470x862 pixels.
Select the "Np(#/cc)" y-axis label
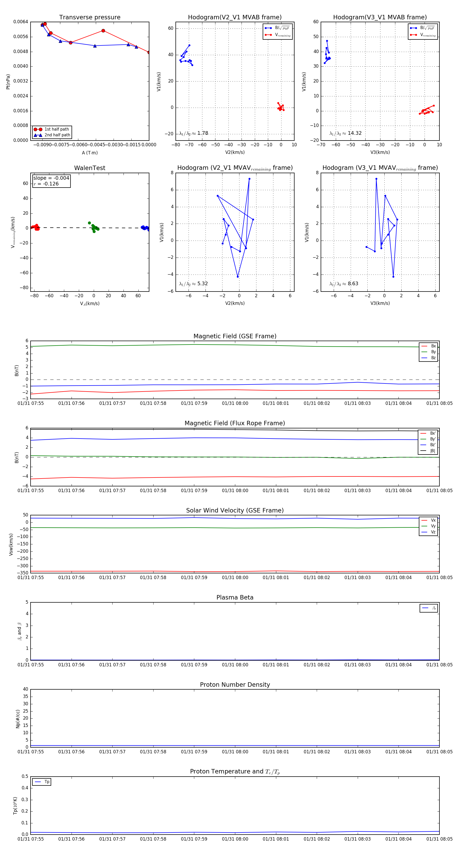pos(18,719)
